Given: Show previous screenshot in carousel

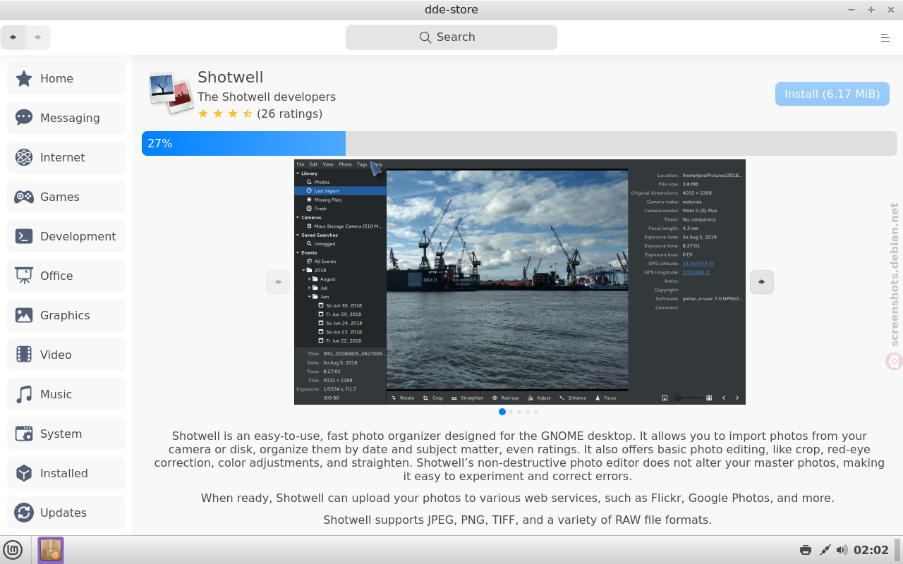Looking at the screenshot, I should pos(278,282).
